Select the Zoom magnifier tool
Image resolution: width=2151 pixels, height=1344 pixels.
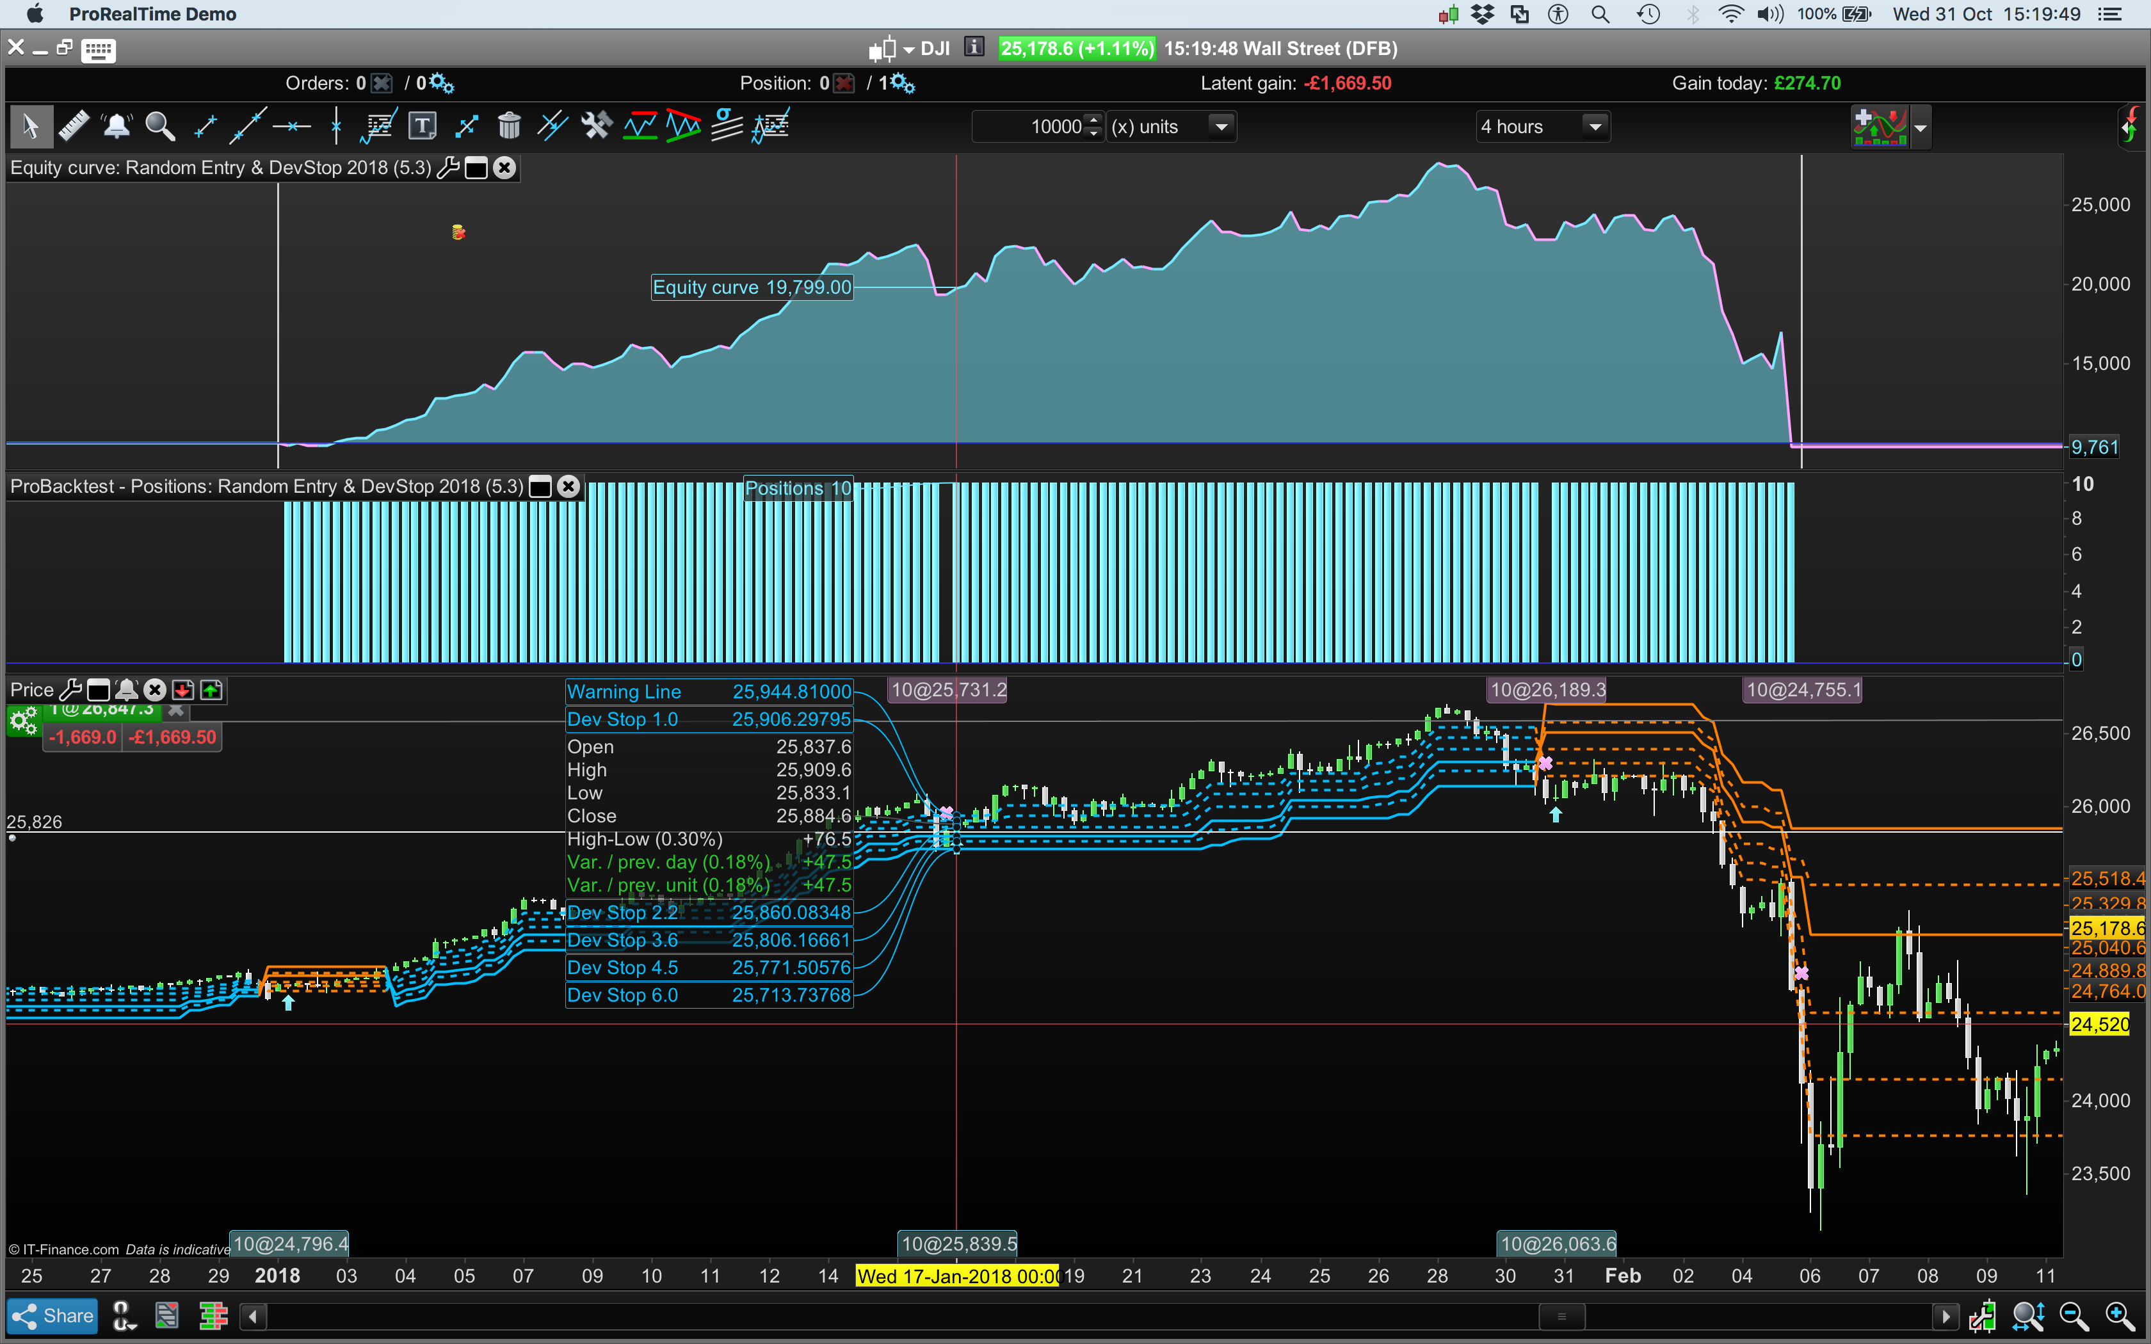coord(160,125)
